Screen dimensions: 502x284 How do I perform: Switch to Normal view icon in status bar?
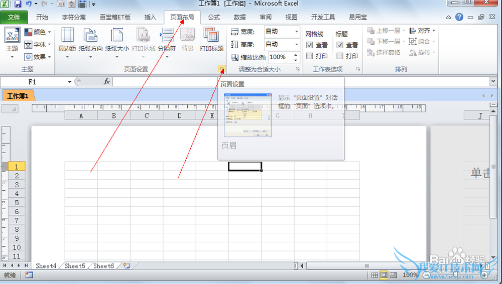374,274
